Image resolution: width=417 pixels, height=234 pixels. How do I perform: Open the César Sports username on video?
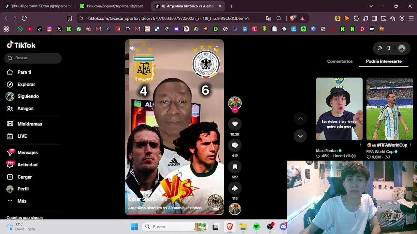coord(143,199)
